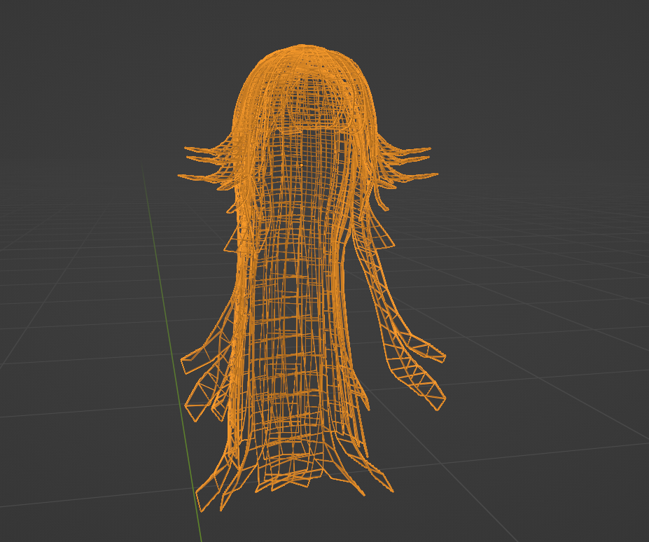Click the object origin dot inside the mesh

tap(301, 165)
